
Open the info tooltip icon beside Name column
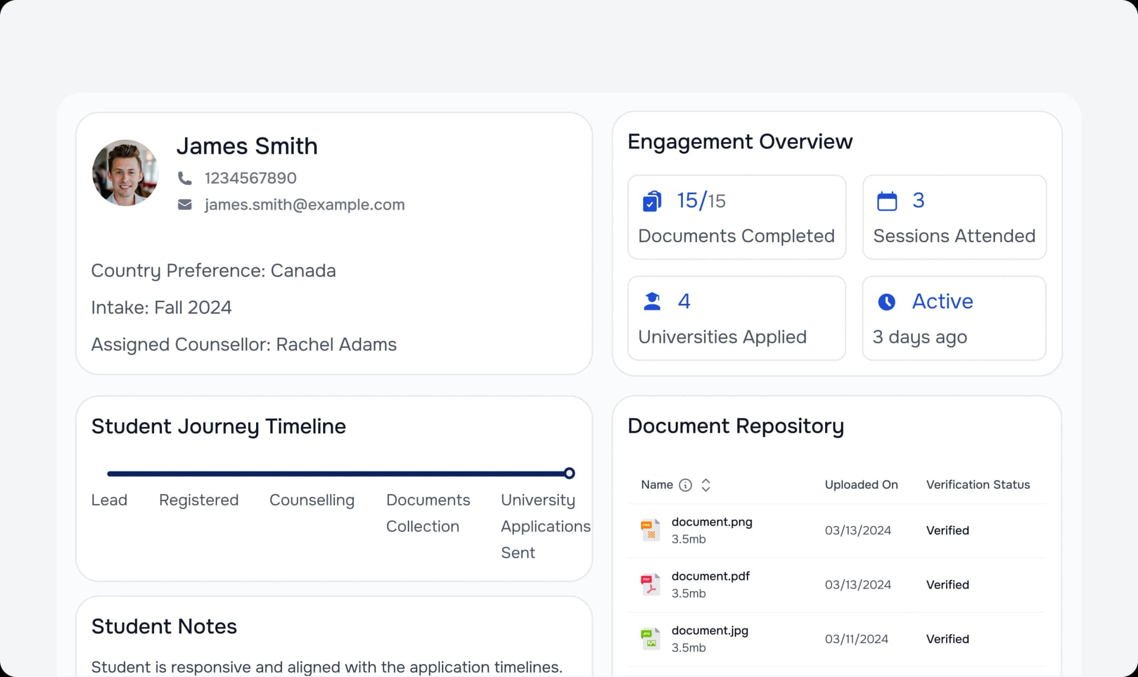(x=686, y=485)
